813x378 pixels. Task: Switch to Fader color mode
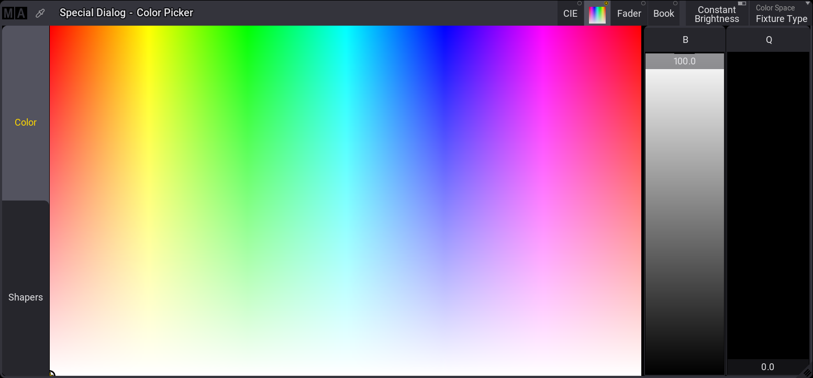(x=629, y=13)
